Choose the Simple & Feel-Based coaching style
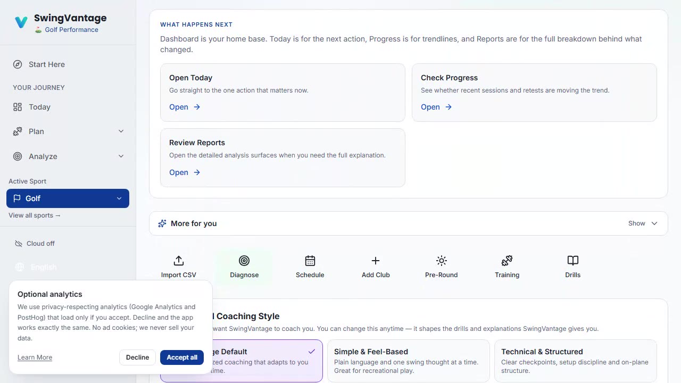This screenshot has height=383, width=681. click(408, 361)
